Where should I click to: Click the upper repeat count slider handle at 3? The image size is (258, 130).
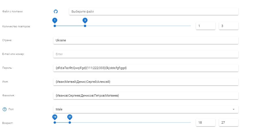click(x=85, y=26)
